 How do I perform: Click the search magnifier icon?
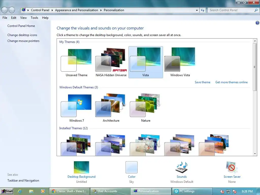click(x=256, y=10)
